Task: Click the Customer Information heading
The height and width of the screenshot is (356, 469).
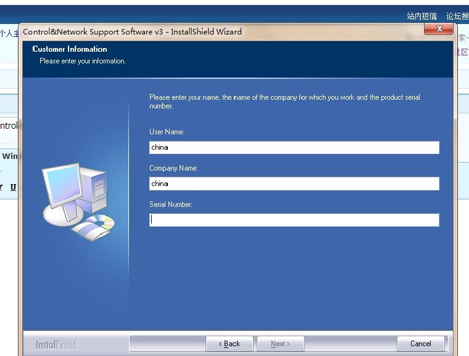Action: 70,49
